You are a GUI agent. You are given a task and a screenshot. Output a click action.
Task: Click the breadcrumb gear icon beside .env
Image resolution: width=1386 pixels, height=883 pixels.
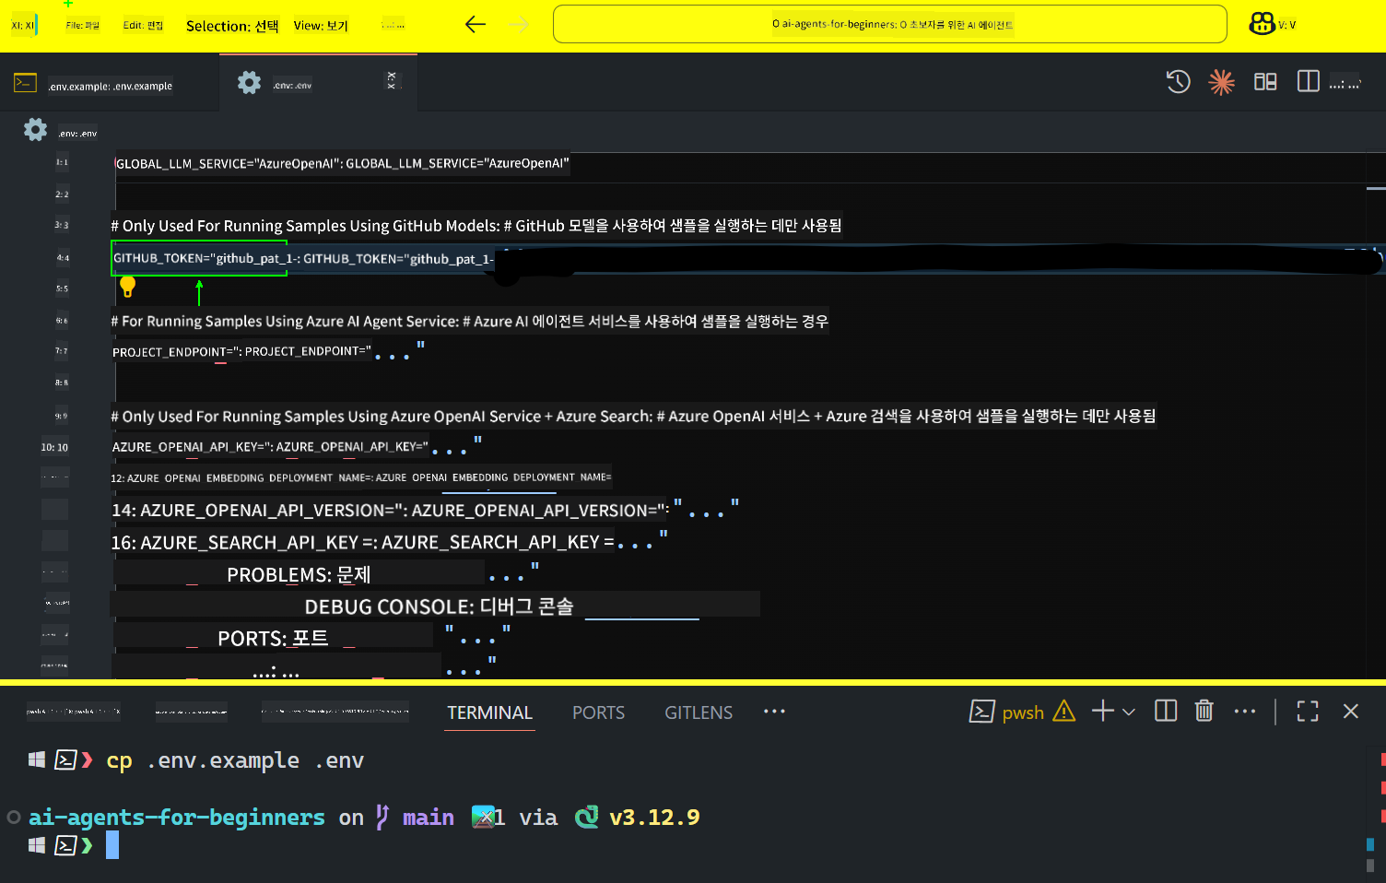(x=35, y=130)
